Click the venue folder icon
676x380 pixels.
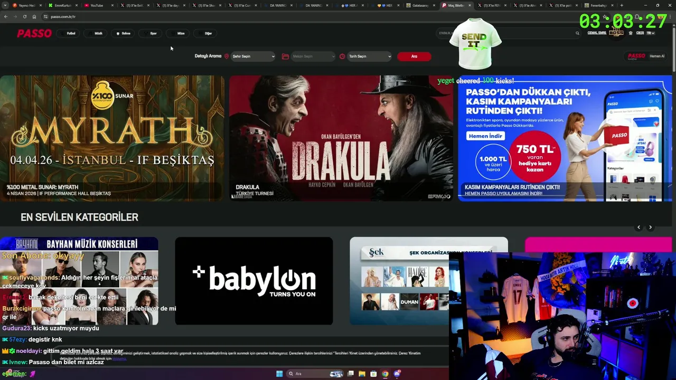285,56
